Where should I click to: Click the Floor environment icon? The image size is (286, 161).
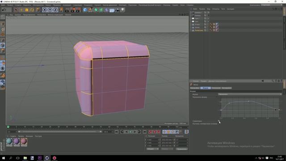click(x=112, y=10)
